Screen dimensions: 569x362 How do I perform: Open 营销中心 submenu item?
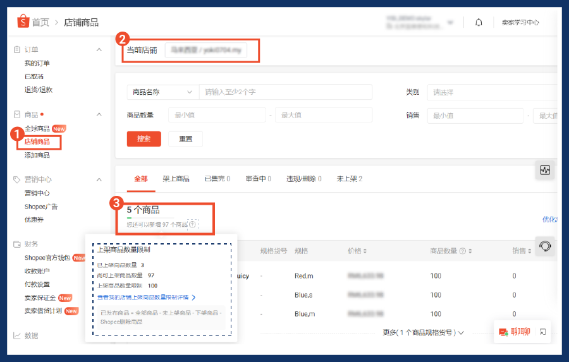37,193
